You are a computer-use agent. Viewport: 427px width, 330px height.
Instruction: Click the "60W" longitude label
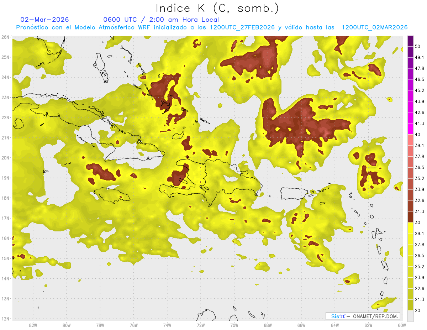tap(402, 325)
